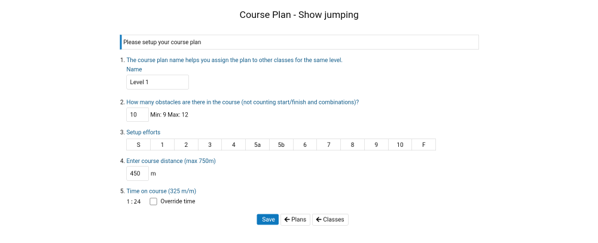598x243 pixels.
Task: Select effort 10 in setup efforts
Action: tap(400, 145)
